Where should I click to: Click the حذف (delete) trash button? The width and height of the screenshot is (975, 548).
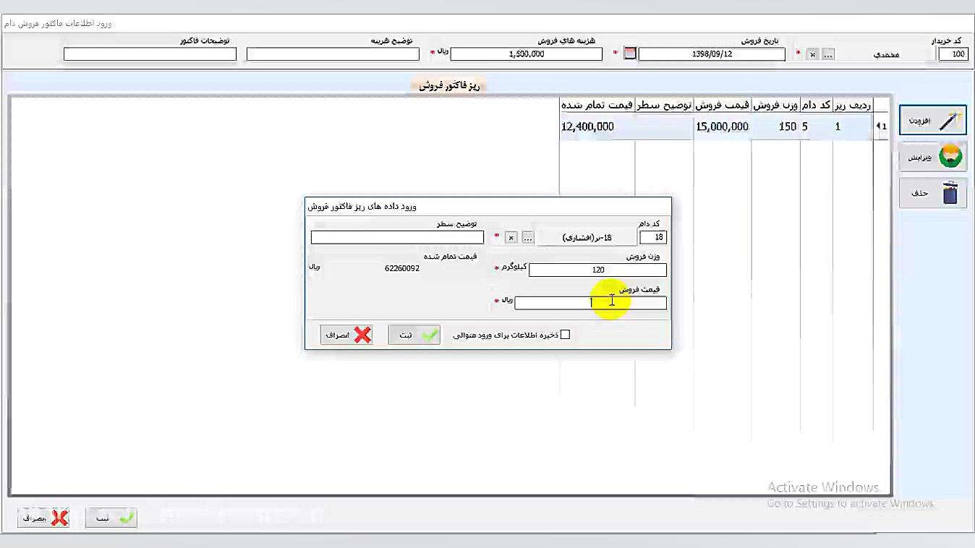coord(933,193)
